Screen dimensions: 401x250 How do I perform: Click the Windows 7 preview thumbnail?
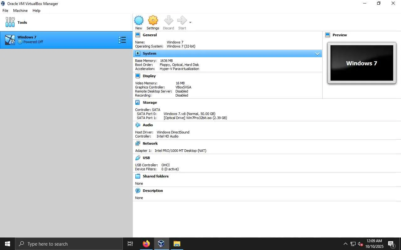362,63
